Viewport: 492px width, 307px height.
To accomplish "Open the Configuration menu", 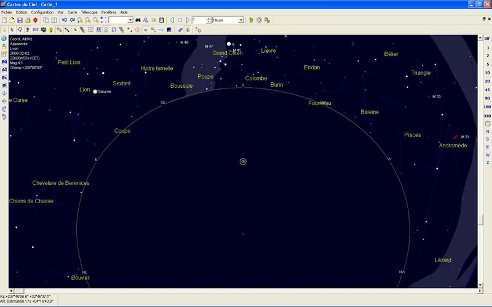I will coord(42,12).
